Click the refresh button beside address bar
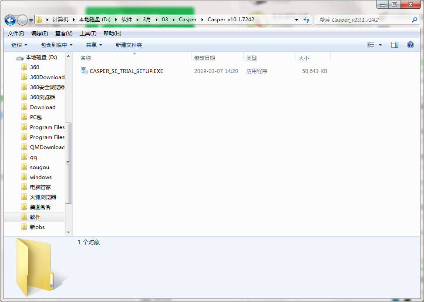This screenshot has height=302, width=424. click(x=306, y=20)
